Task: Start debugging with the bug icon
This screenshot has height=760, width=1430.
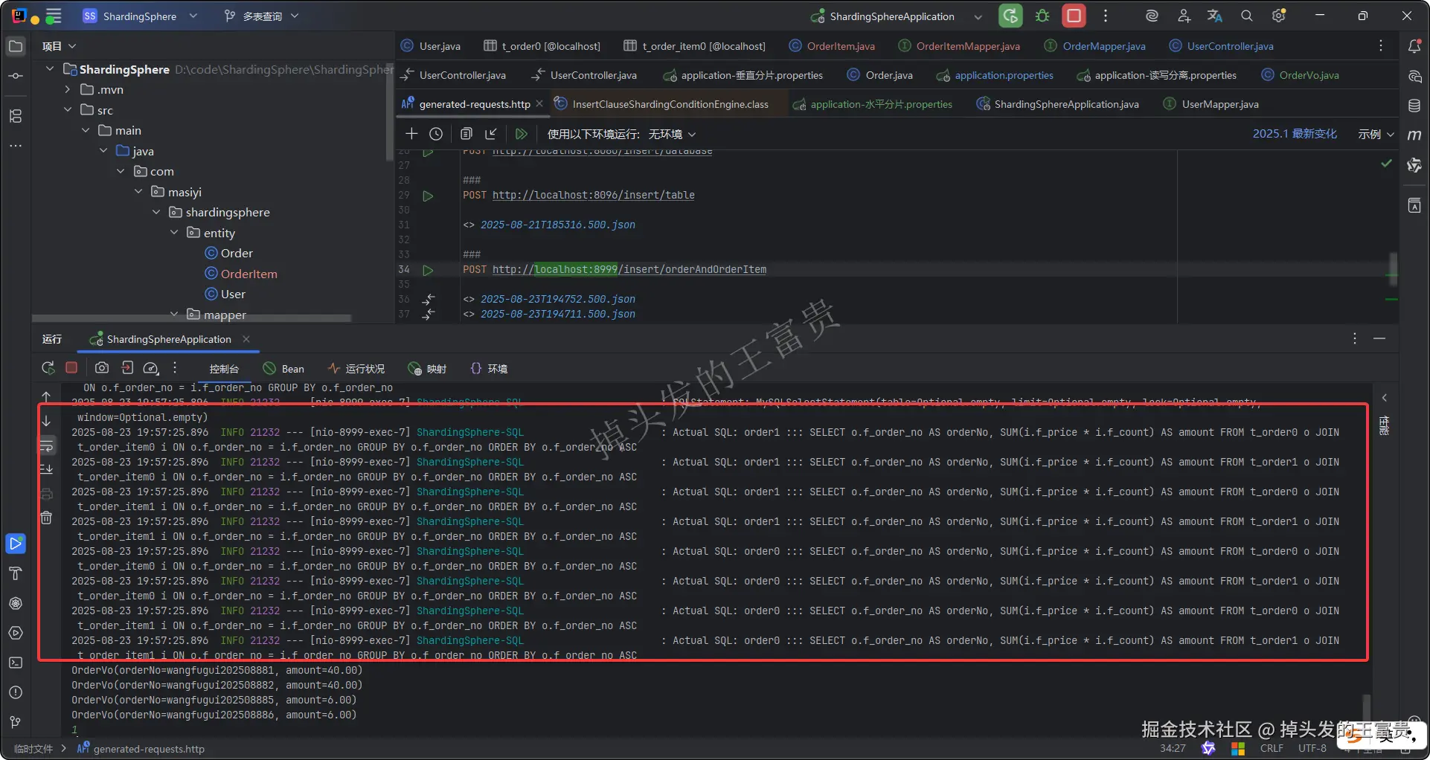Action: [1042, 16]
